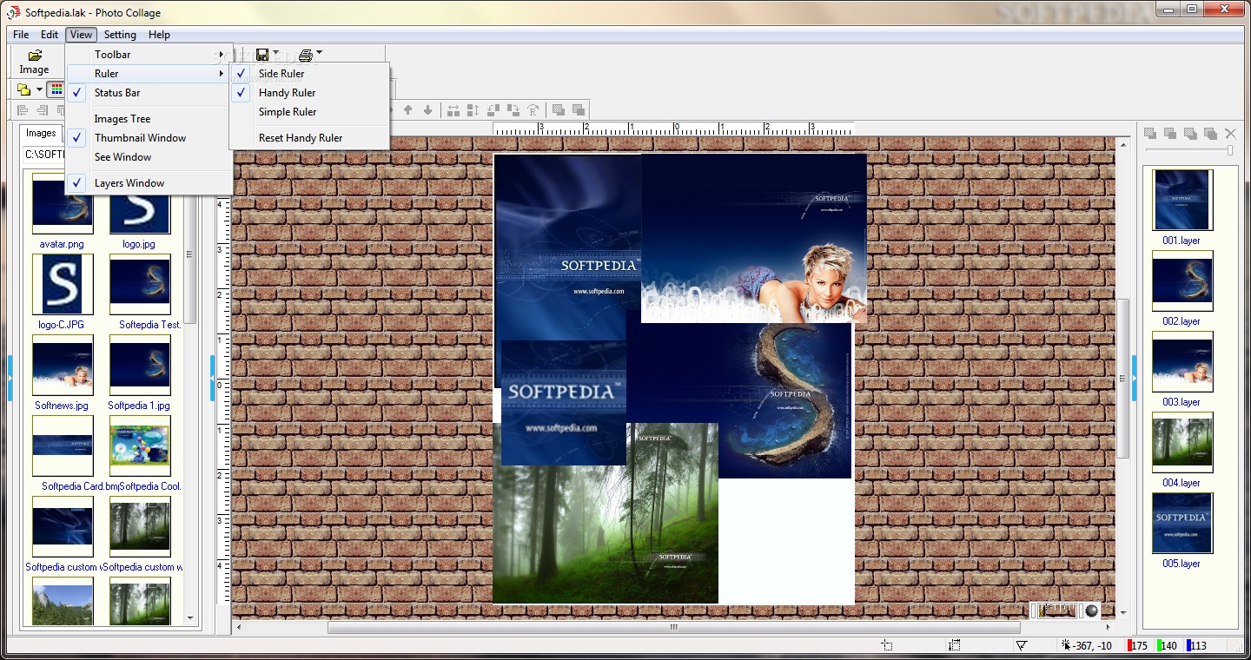Print the collage using the printer icon
Screen dimensions: 1251x660
305,56
